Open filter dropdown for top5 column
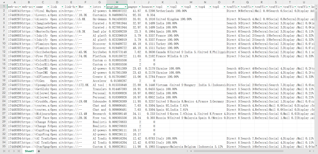Viewport: 318px width, 154px height. point(224,7)
